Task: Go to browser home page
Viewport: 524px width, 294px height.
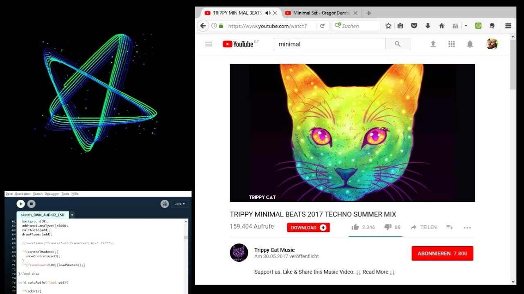Action: 441,26
